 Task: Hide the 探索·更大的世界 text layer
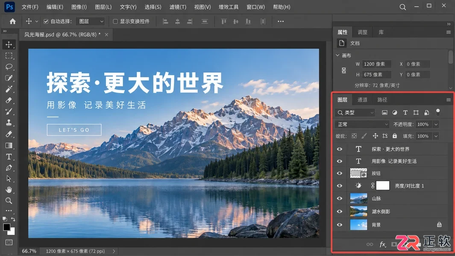click(340, 149)
